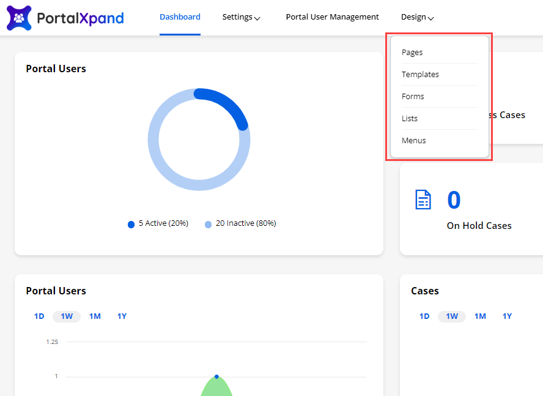Set Portal Users chart to 1Y range
Viewport: 543px width, 396px height.
(122, 316)
